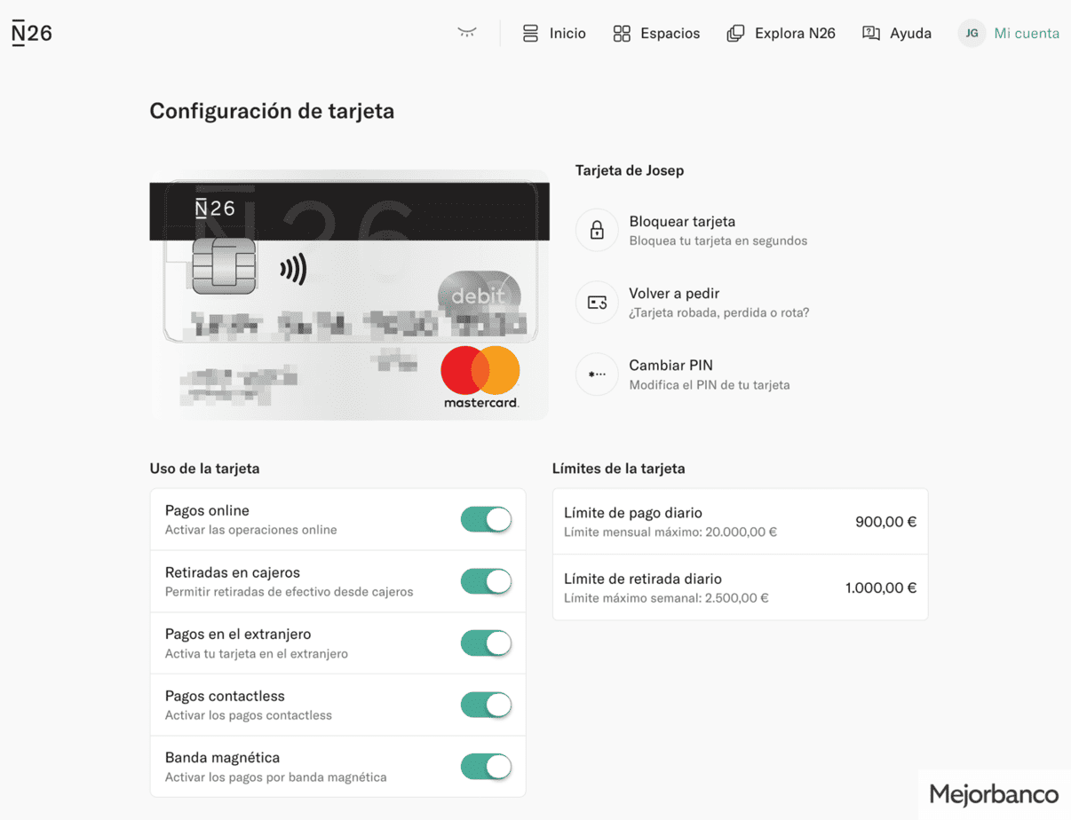This screenshot has width=1071, height=820.
Task: Click the PIN dots icon for Cambiar PIN
Action: click(x=597, y=375)
